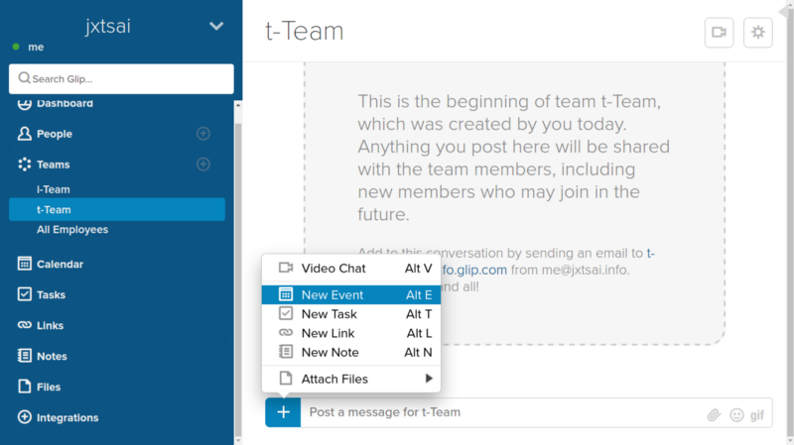Create a new team with plus icon
794x445 pixels.
pyautogui.click(x=203, y=165)
